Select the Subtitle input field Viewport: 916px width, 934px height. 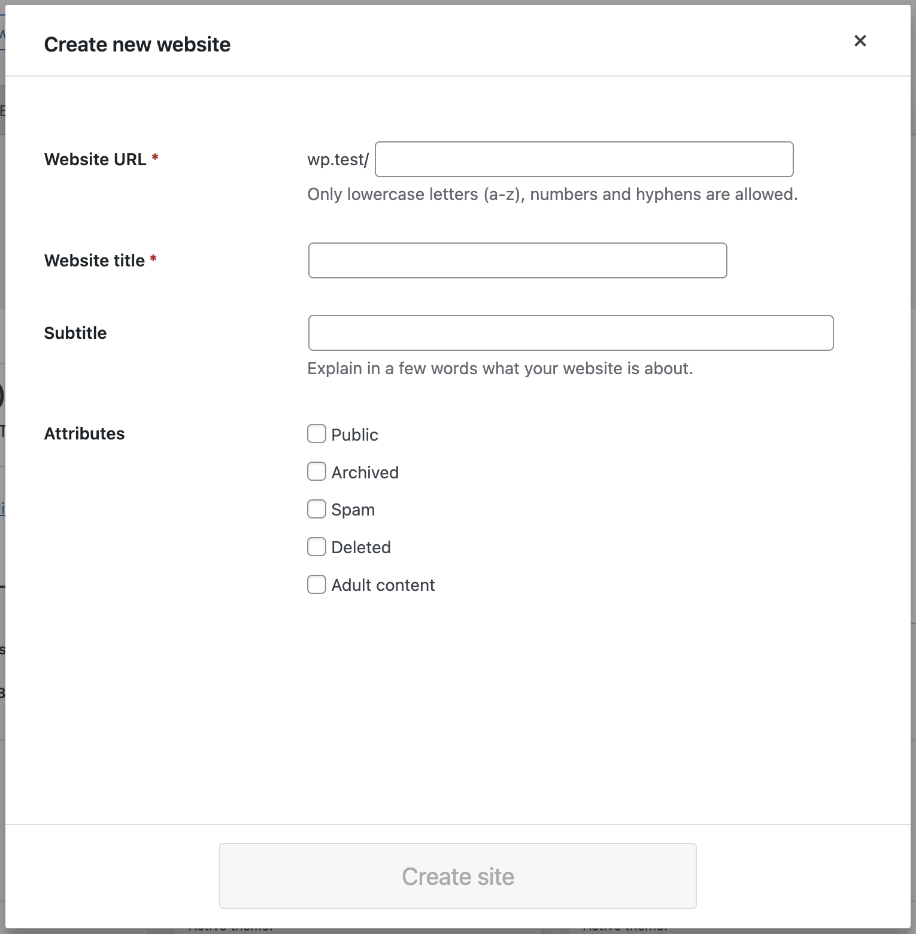tap(571, 333)
